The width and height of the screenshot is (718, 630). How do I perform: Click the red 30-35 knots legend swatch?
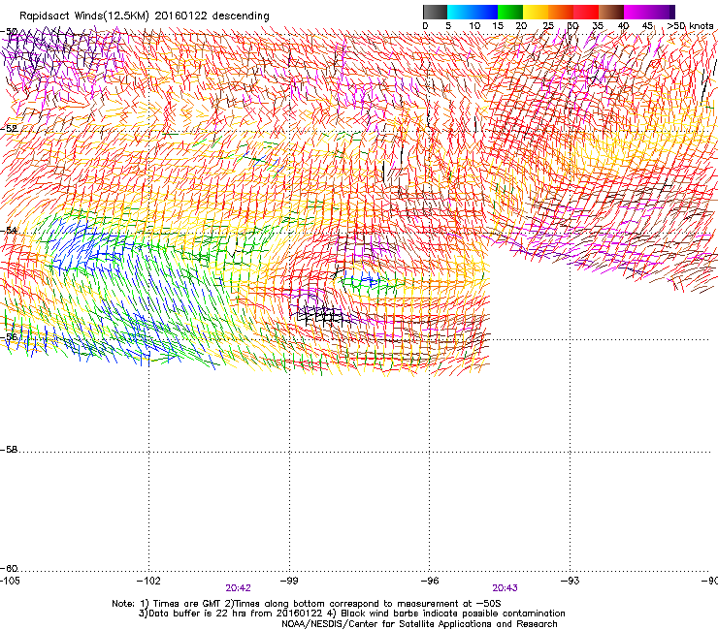586,12
